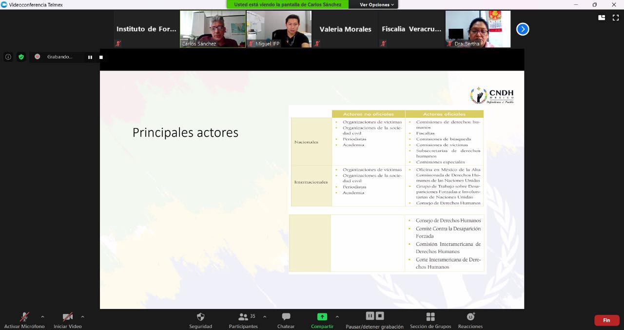Click the Zoom app icon in title bar

pos(4,4)
